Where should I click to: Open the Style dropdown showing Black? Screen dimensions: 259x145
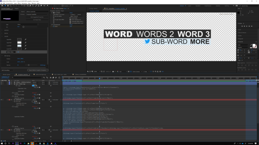28,24
